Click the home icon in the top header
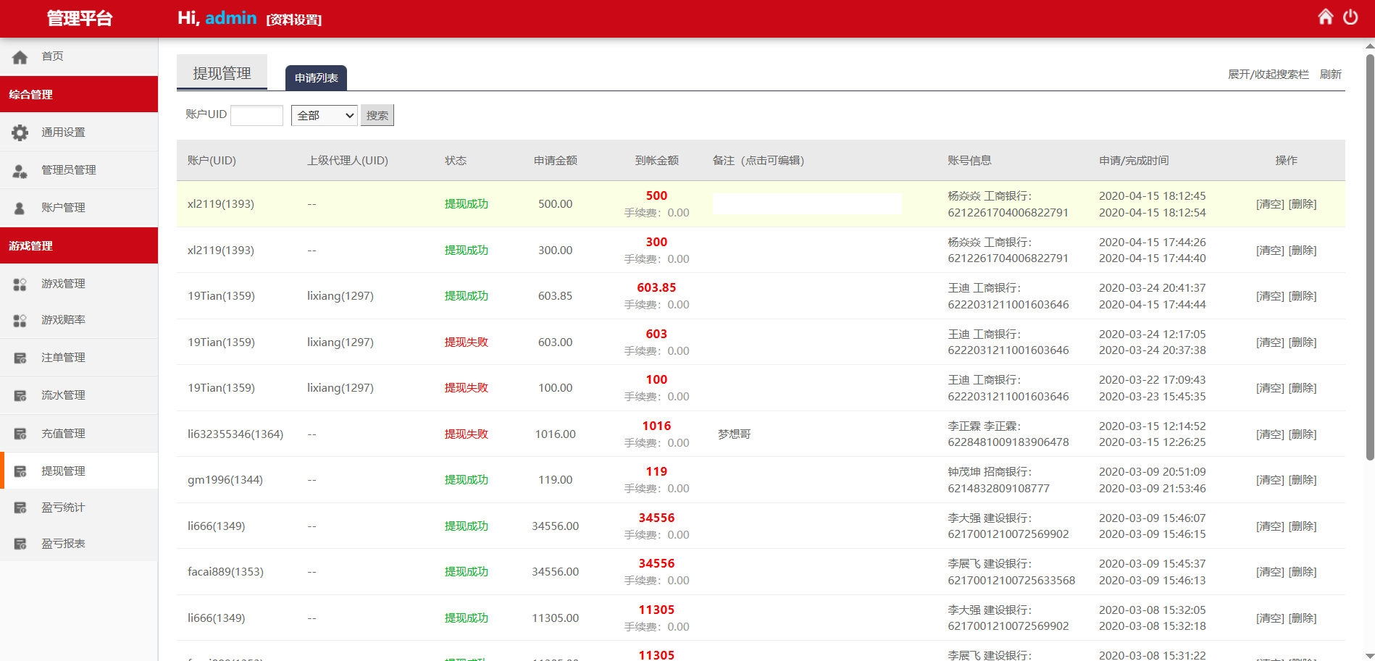1375x661 pixels. coord(1325,17)
